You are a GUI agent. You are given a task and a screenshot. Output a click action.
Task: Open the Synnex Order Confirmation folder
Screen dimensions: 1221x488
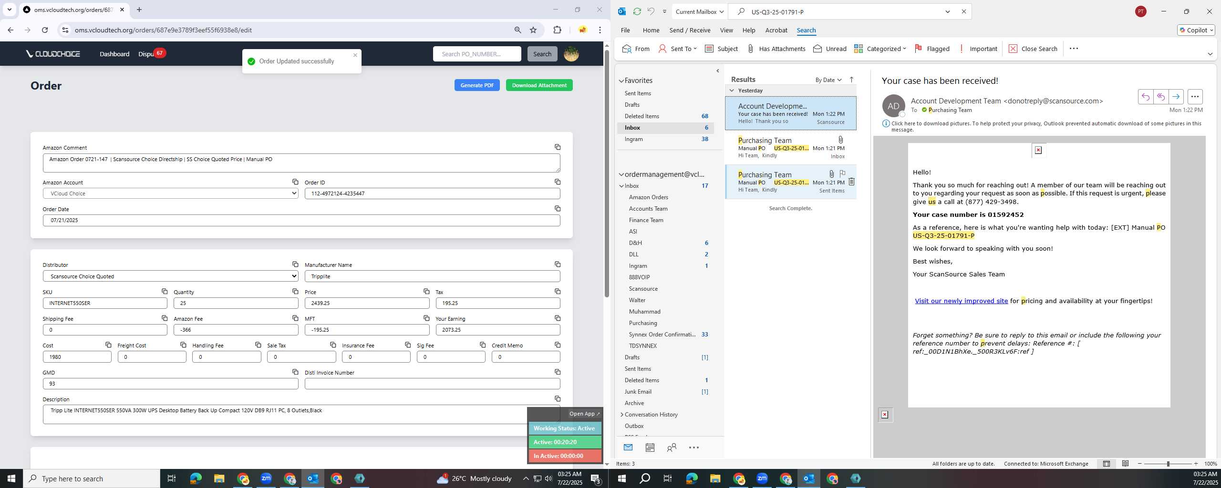coord(662,335)
